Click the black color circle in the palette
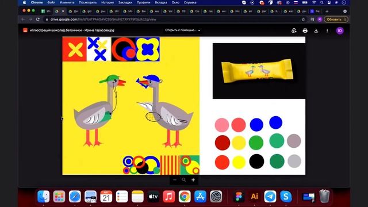368x207 pixels. click(256, 162)
